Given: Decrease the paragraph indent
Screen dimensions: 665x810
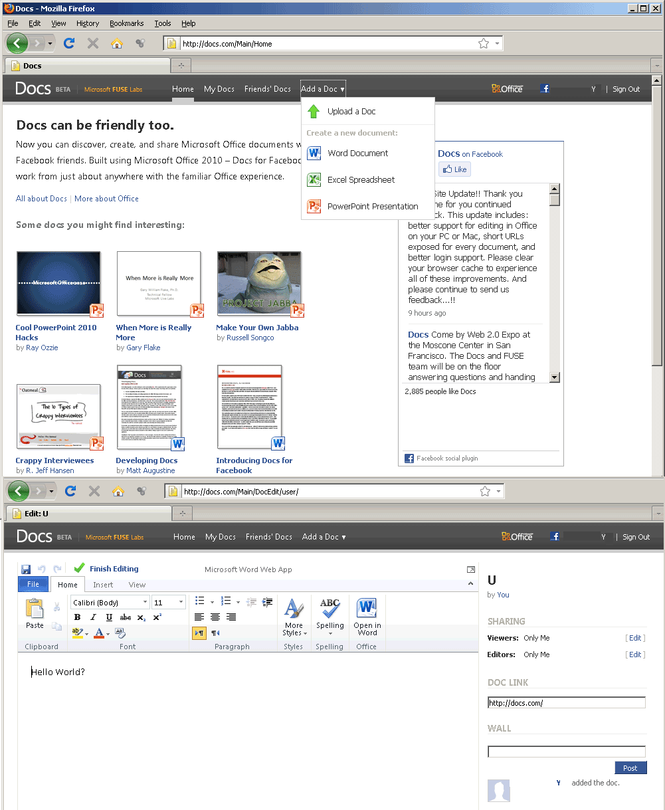Looking at the screenshot, I should point(251,602).
